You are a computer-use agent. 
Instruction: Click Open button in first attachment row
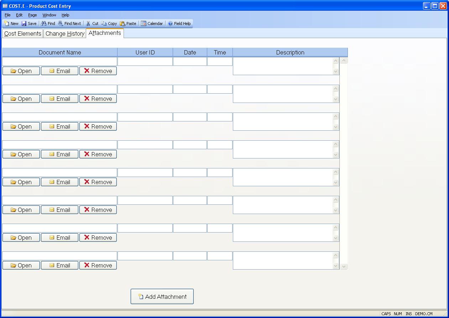[x=21, y=71]
